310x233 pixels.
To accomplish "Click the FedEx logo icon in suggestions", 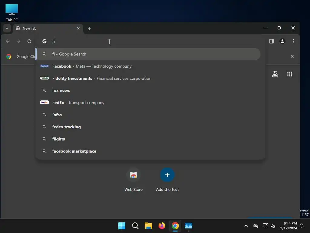I will click(45, 103).
